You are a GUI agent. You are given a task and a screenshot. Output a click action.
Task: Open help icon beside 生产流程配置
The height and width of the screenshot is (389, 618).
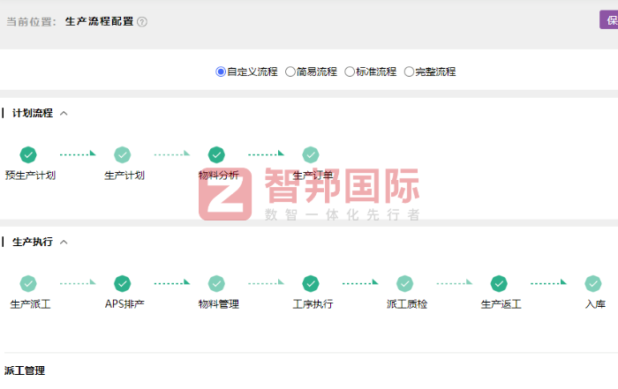pos(143,21)
